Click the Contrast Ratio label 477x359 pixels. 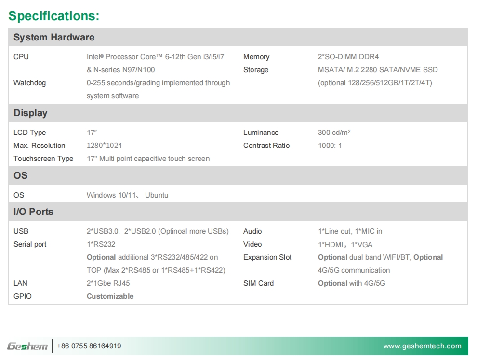266,146
